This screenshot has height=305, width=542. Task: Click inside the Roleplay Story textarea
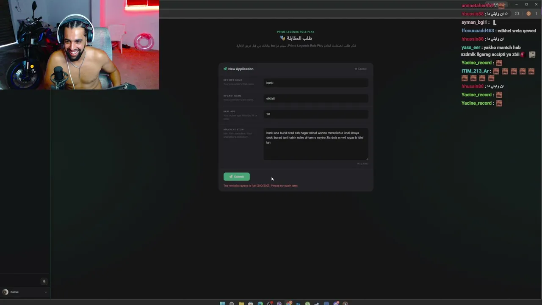(x=316, y=144)
